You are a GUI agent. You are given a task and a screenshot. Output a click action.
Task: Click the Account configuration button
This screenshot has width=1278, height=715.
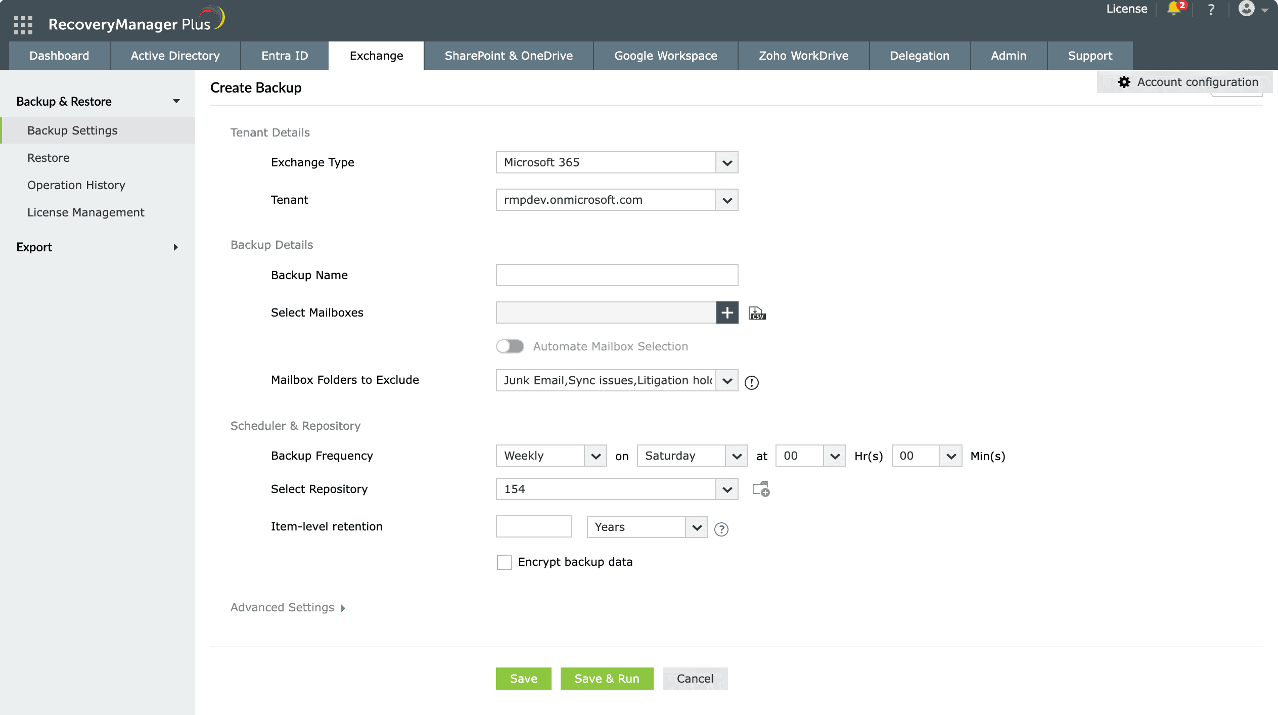tap(1188, 82)
